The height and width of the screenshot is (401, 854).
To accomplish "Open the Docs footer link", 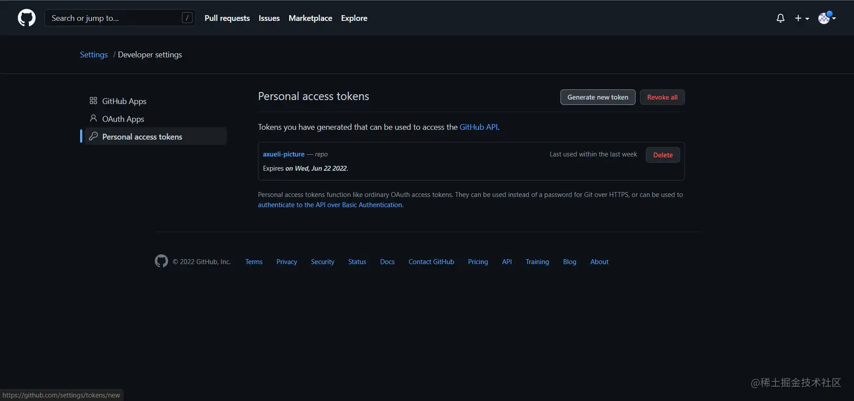I will [387, 262].
